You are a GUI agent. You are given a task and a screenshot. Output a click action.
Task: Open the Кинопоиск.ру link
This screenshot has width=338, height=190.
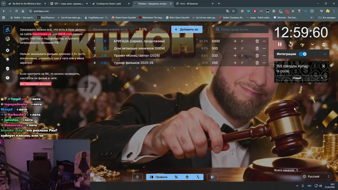click(x=42, y=34)
